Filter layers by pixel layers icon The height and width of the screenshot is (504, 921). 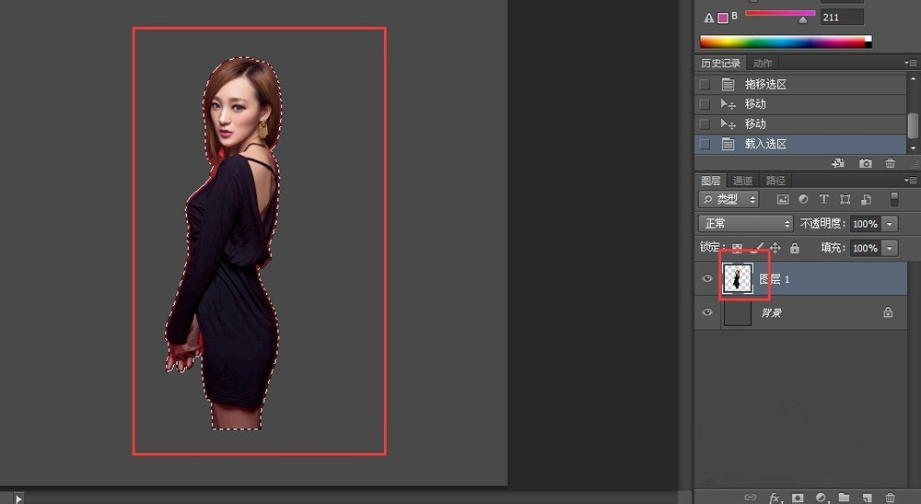click(783, 200)
